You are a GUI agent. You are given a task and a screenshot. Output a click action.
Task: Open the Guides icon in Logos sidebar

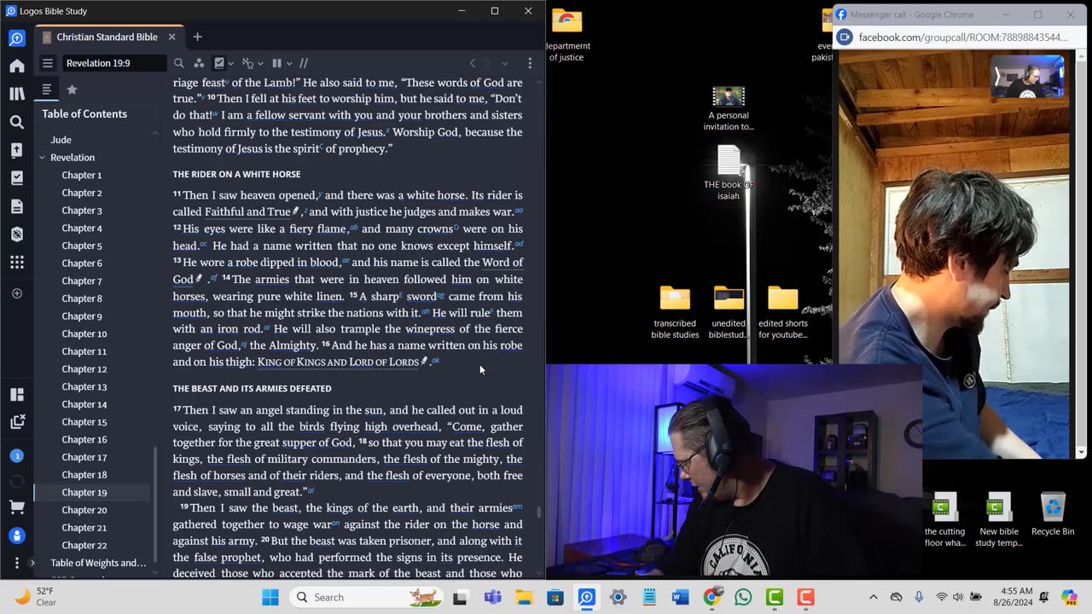coord(16,150)
